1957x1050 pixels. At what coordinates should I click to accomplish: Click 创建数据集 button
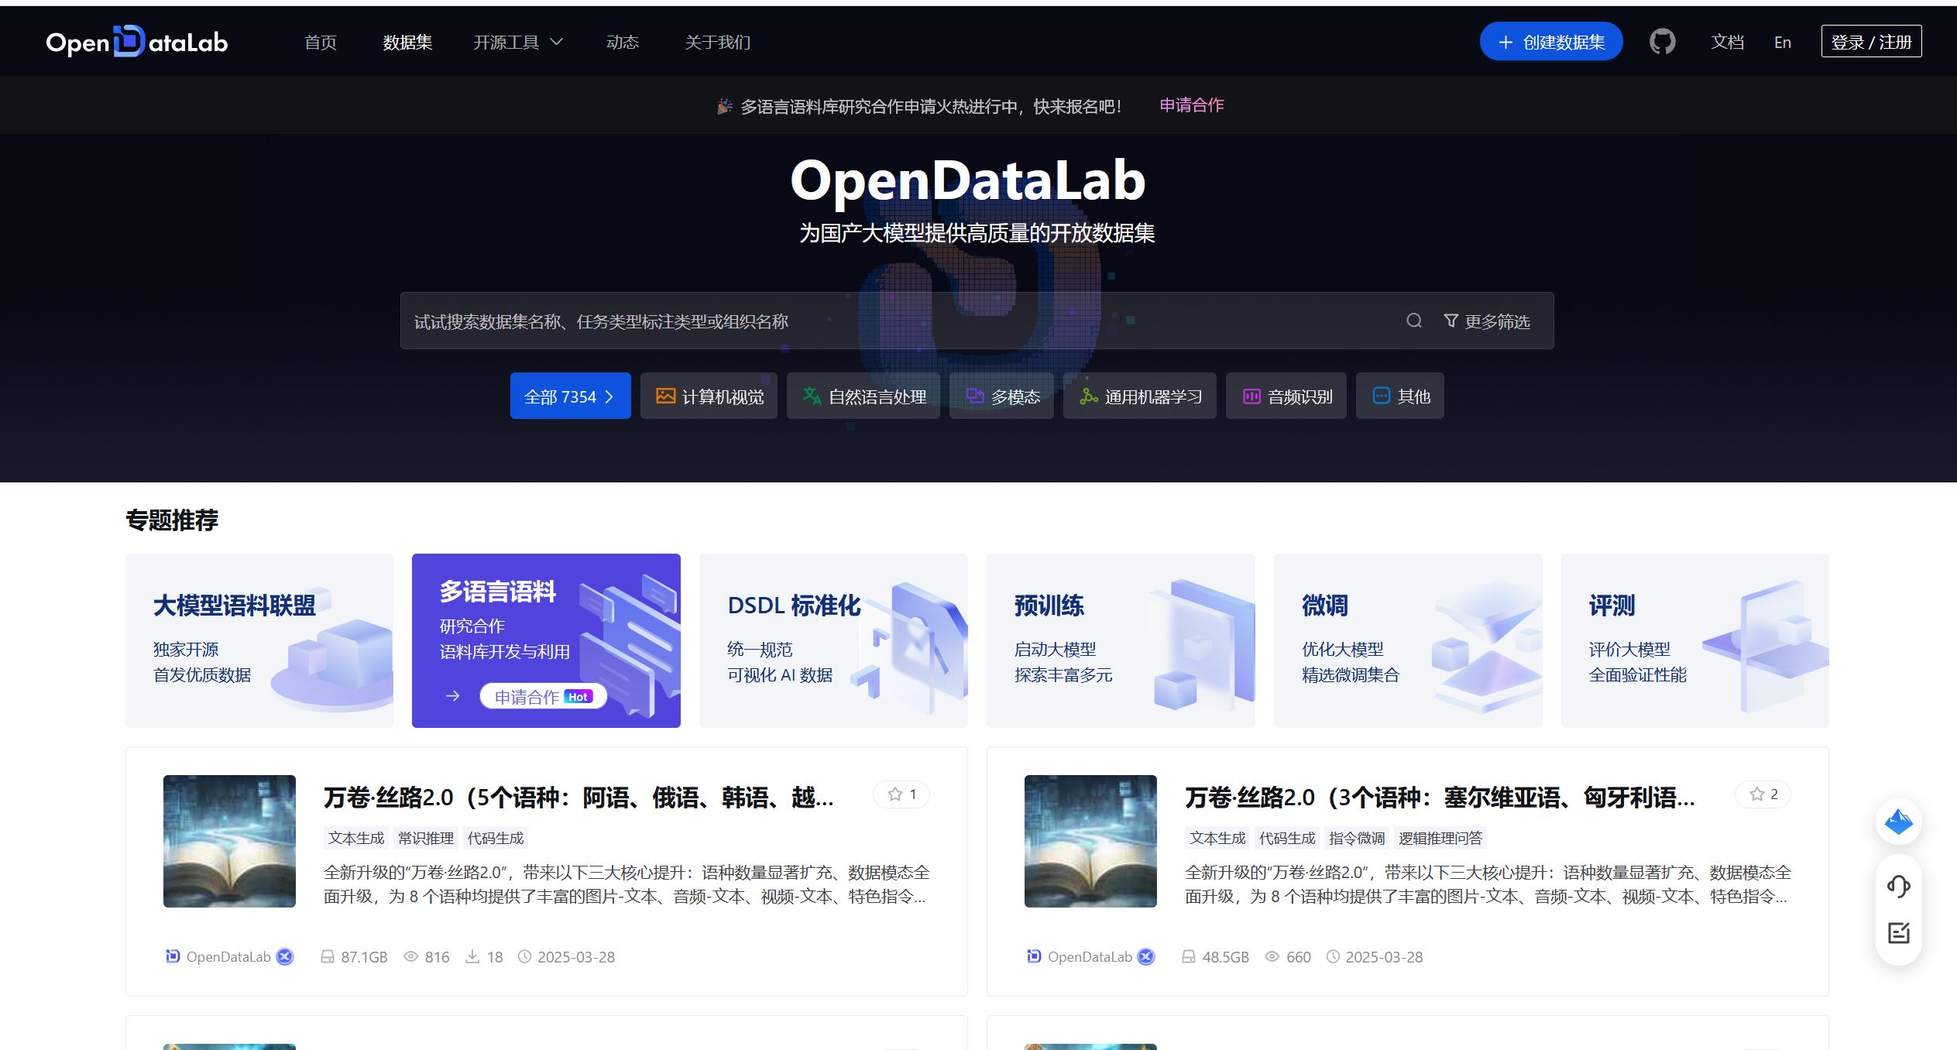(1551, 42)
